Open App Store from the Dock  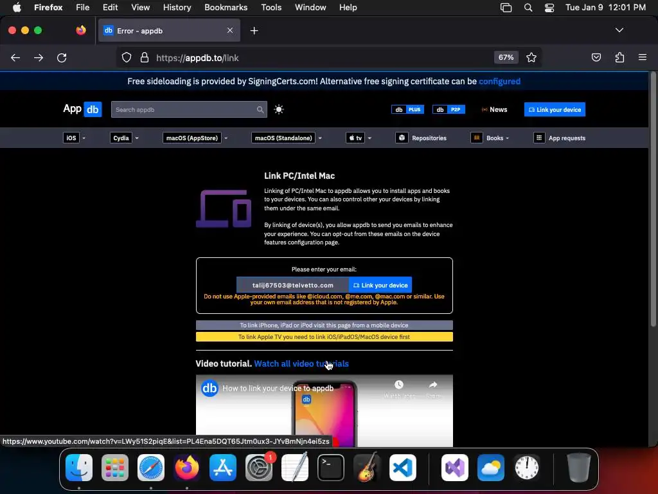click(x=223, y=468)
